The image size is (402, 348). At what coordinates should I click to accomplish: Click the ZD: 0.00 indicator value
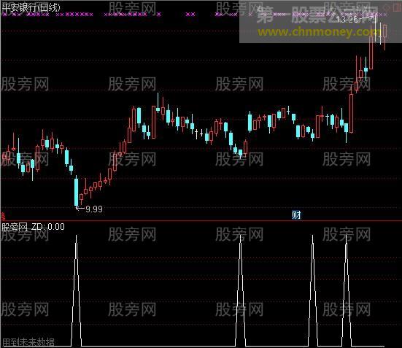pyautogui.click(x=48, y=227)
